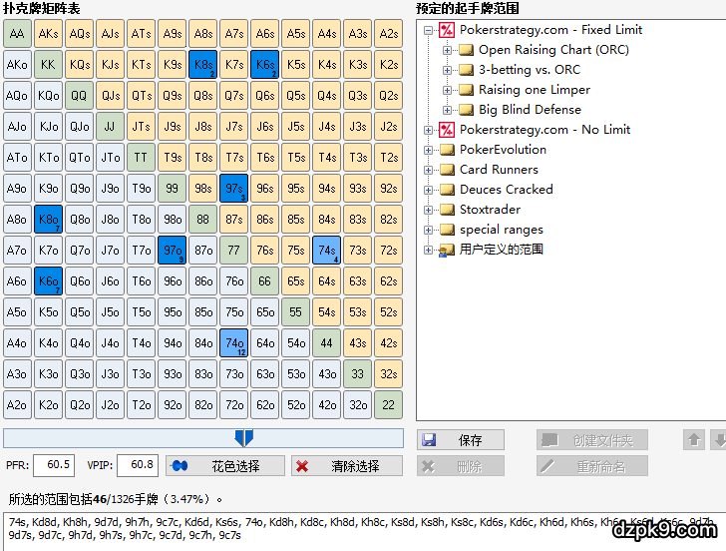
Task: Click the folder icon beside Deuces Cracked
Action: [x=447, y=190]
